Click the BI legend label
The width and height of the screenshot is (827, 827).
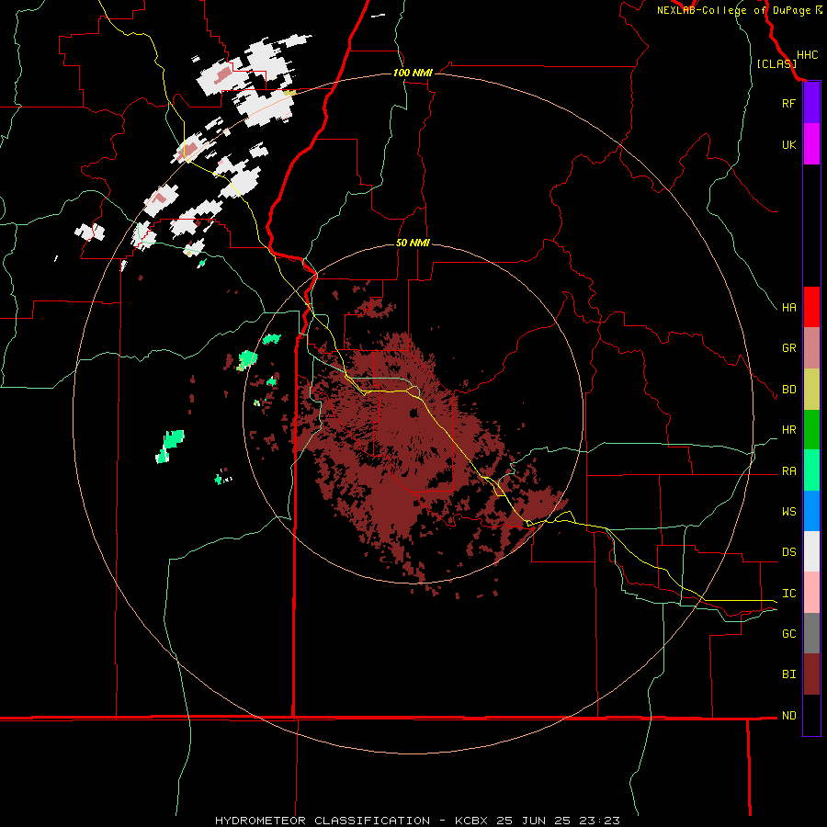(x=788, y=674)
